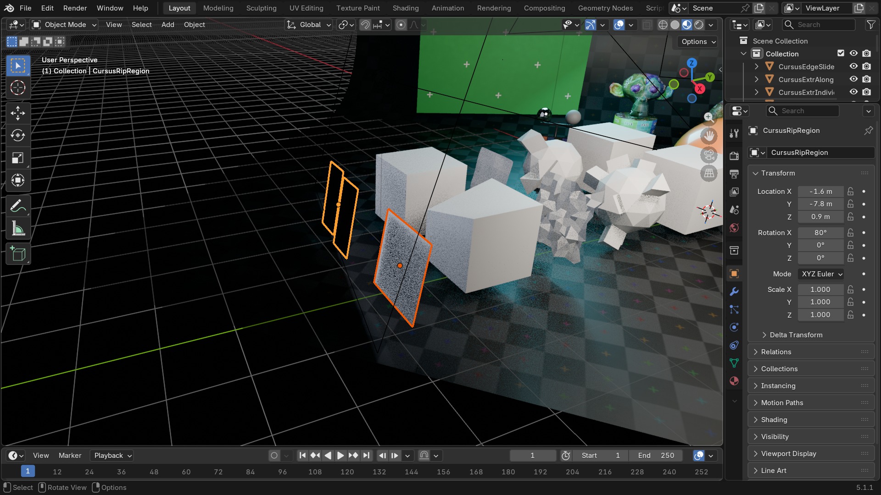The width and height of the screenshot is (881, 495).
Task: Open the Playback popover
Action: (x=113, y=456)
